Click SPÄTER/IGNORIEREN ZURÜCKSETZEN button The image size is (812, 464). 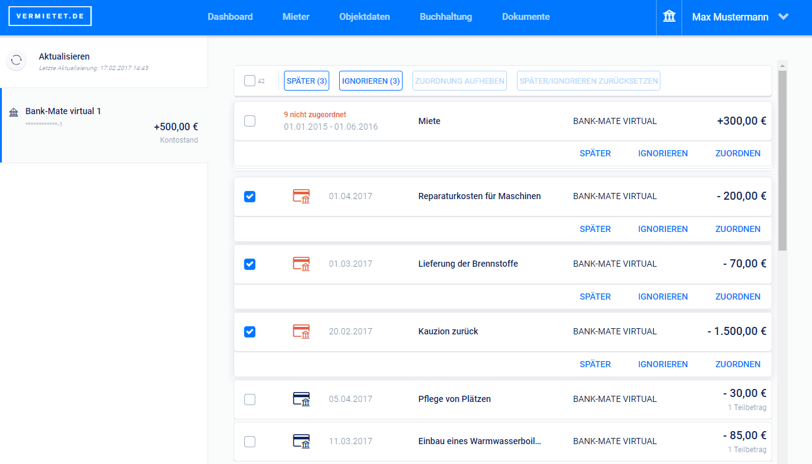[588, 81]
